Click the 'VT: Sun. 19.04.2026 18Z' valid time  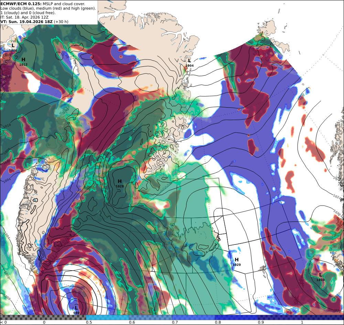[26, 22]
